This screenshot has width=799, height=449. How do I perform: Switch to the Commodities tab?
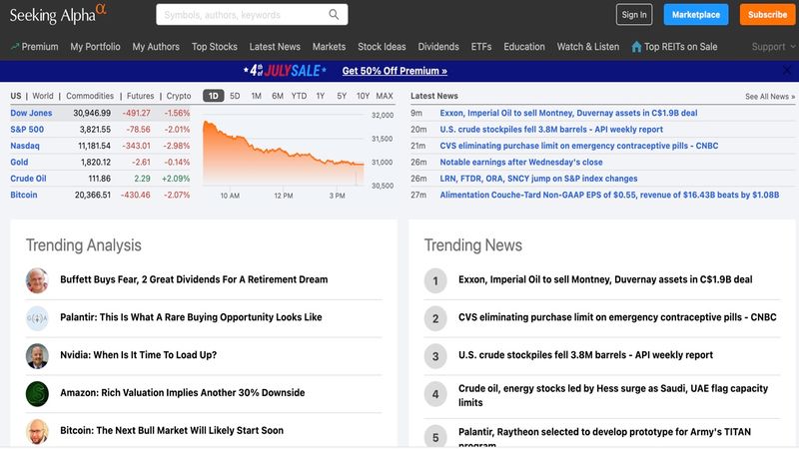(90, 96)
